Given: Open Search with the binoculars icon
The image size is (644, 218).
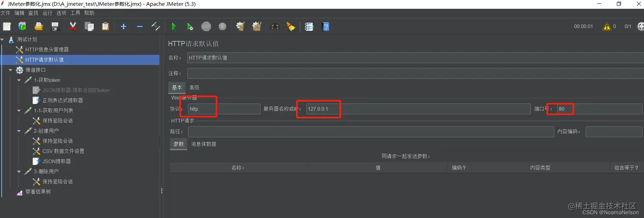Looking at the screenshot, I should coord(275,26).
